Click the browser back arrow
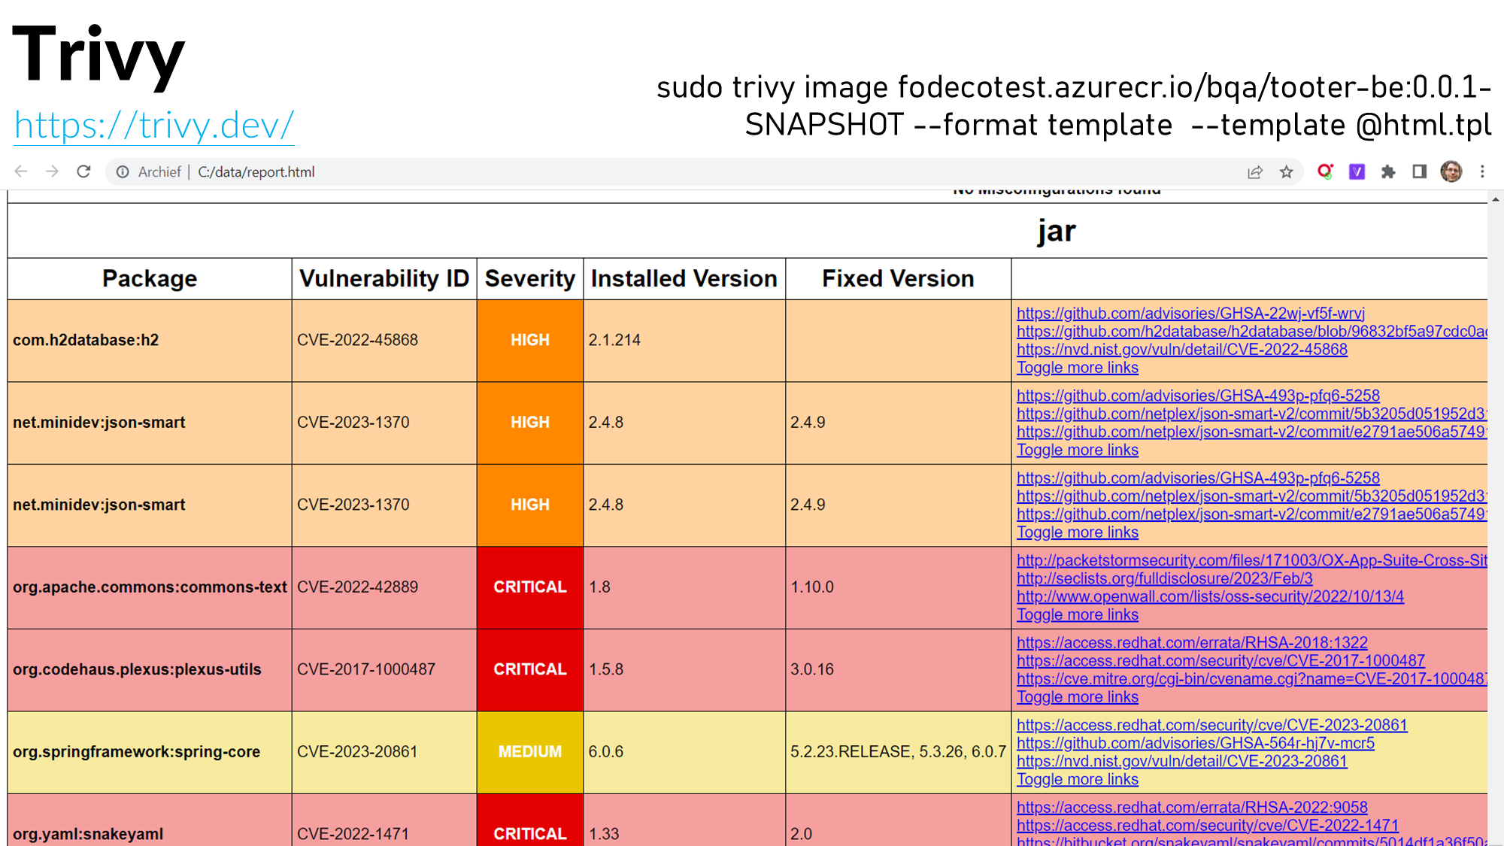The width and height of the screenshot is (1504, 846). (21, 171)
